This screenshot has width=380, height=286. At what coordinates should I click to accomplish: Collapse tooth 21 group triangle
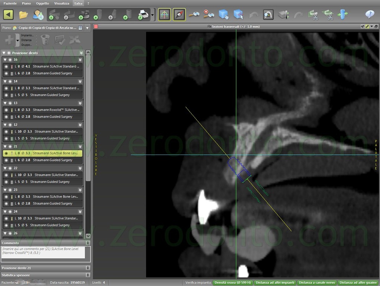5,146
